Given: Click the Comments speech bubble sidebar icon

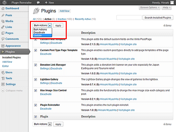Looking at the screenshot, I should (3, 39).
